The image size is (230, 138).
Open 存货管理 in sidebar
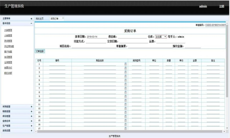point(8,41)
